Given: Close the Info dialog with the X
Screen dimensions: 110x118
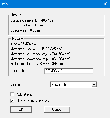Looking at the screenshot, I should tap(105, 4).
